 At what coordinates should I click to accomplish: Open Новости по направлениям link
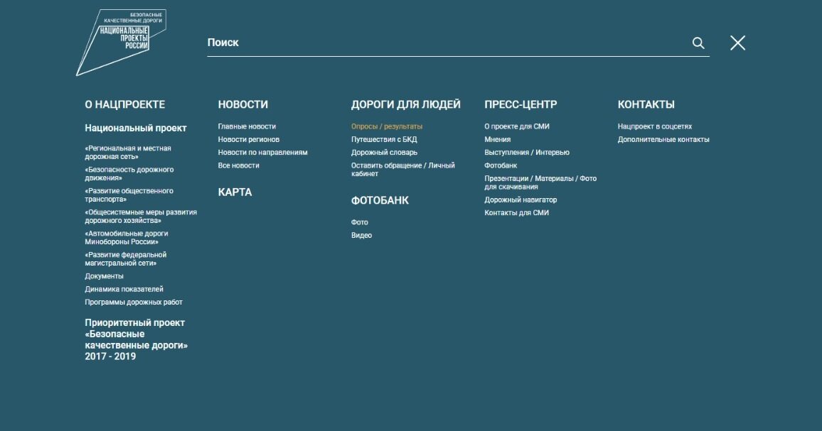[x=262, y=153]
